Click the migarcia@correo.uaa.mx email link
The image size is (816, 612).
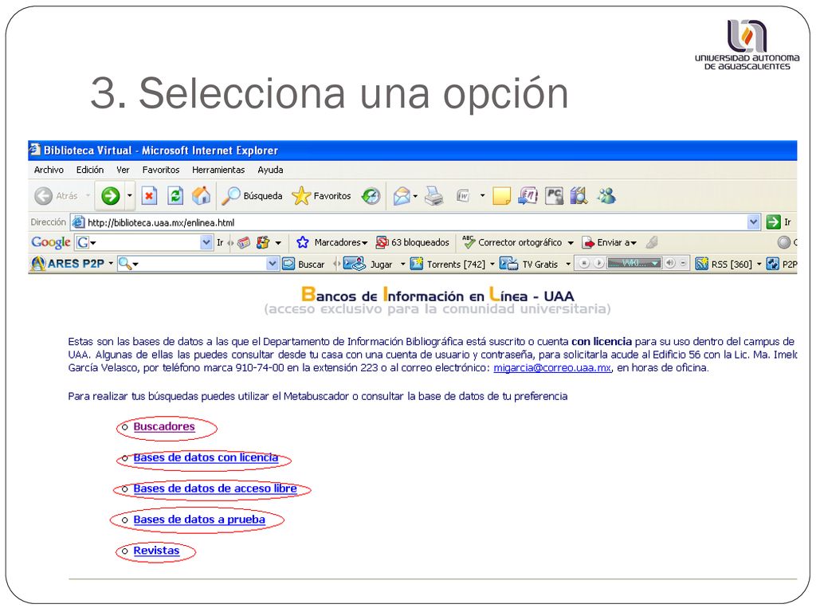(x=552, y=368)
